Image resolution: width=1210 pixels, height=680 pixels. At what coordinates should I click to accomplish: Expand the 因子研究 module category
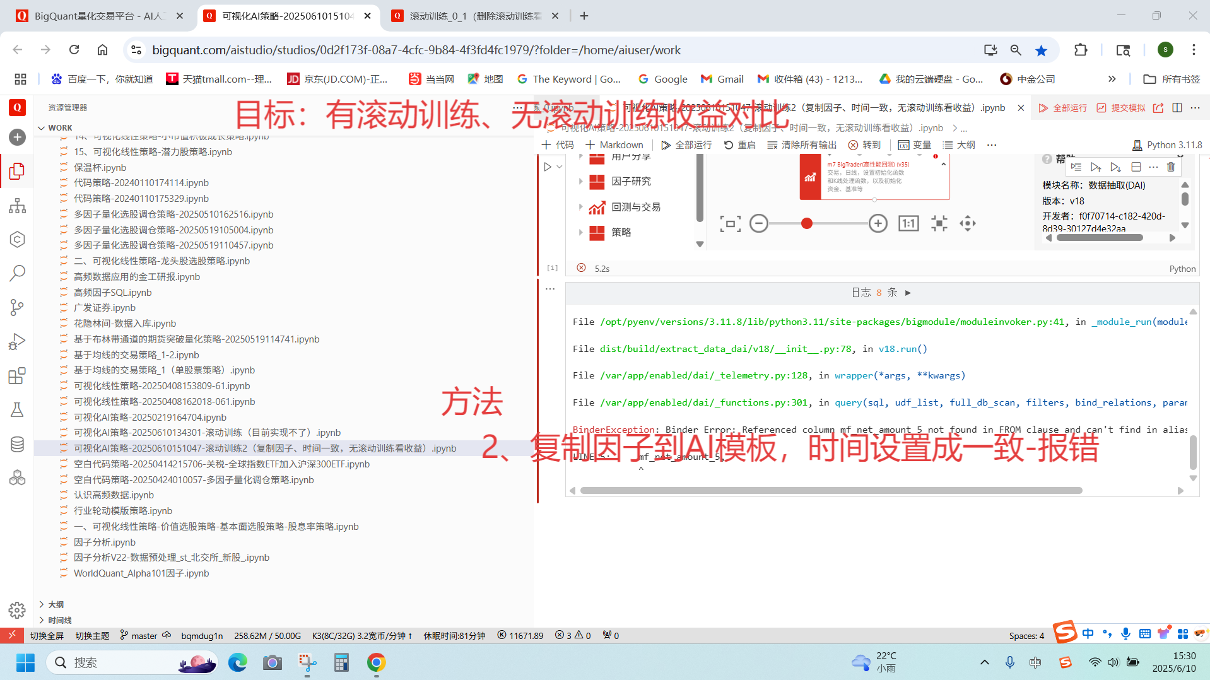coord(580,182)
